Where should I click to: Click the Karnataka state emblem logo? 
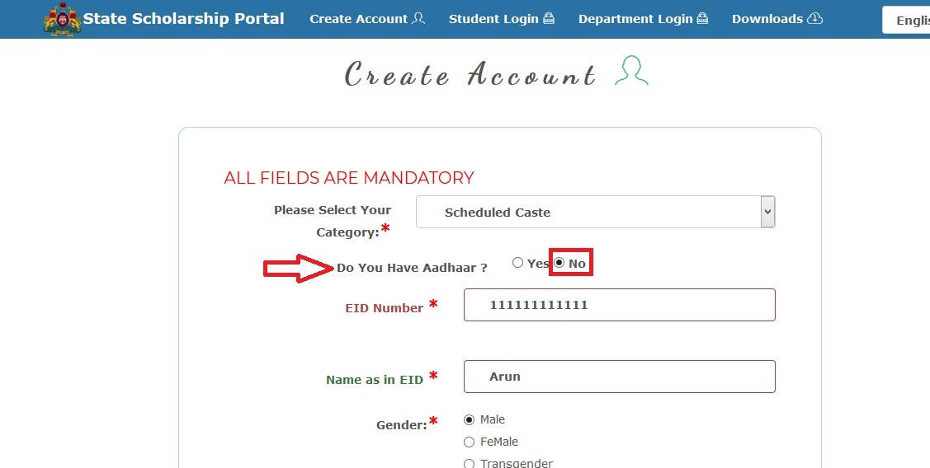62,19
